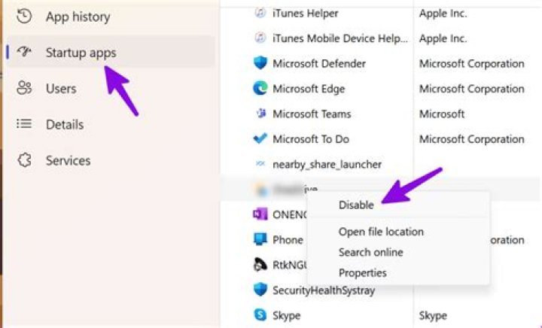Viewport: 542px width, 328px height.
Task: Select the Startup apps page
Action: tap(111, 53)
